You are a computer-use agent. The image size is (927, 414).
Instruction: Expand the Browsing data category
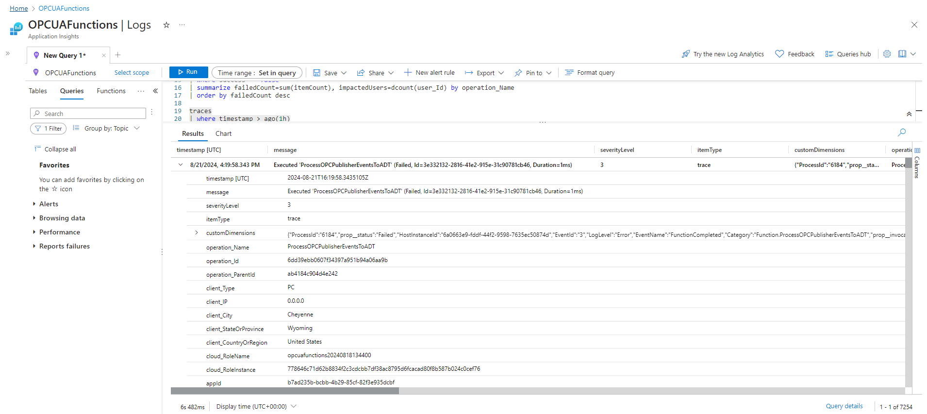pos(62,218)
